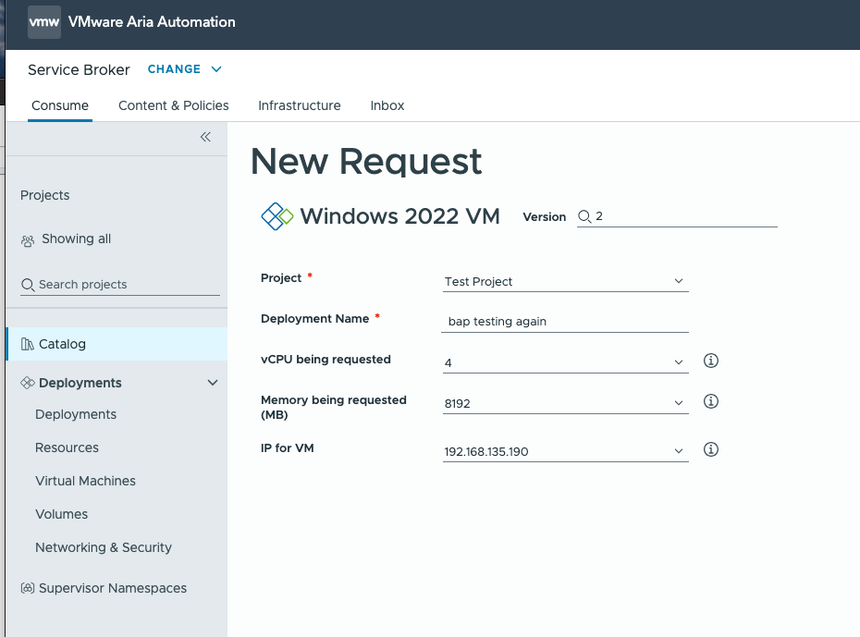860x637 pixels.
Task: Switch to Content & Policies tab
Action: point(174,105)
